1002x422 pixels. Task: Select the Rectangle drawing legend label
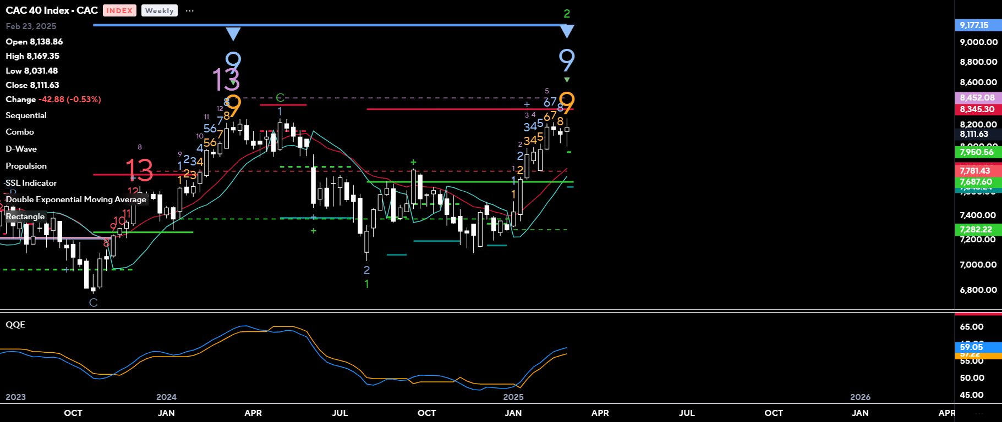tap(25, 216)
